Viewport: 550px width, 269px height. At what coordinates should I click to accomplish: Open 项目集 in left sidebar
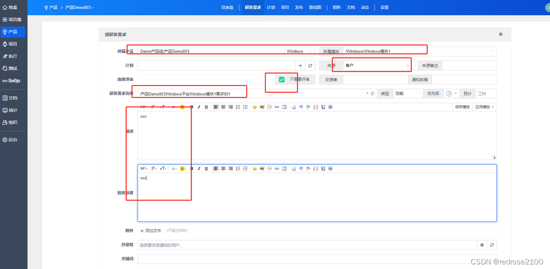[x=13, y=20]
